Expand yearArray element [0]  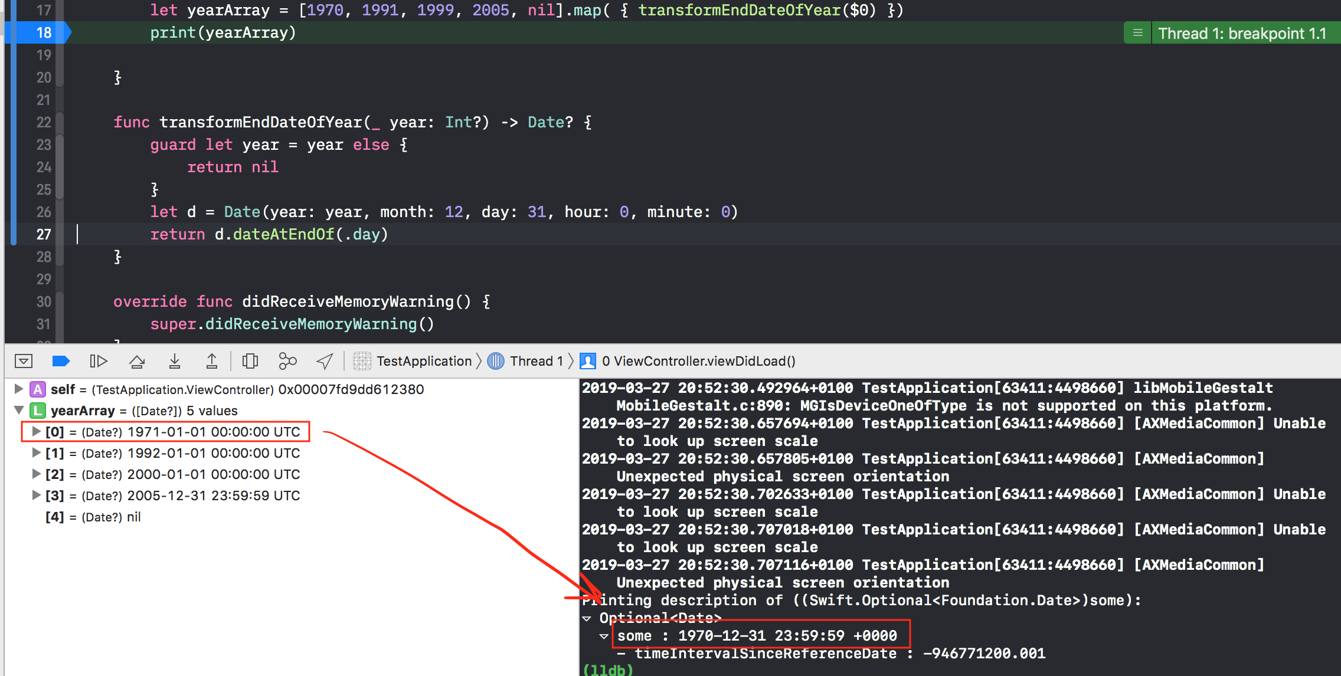pyautogui.click(x=36, y=431)
